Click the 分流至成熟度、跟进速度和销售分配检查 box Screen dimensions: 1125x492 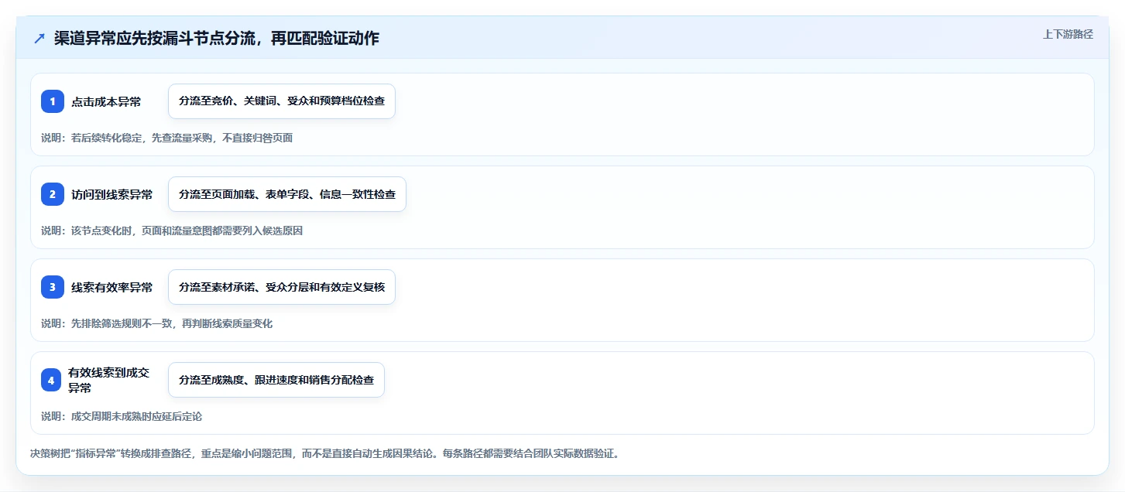point(276,380)
